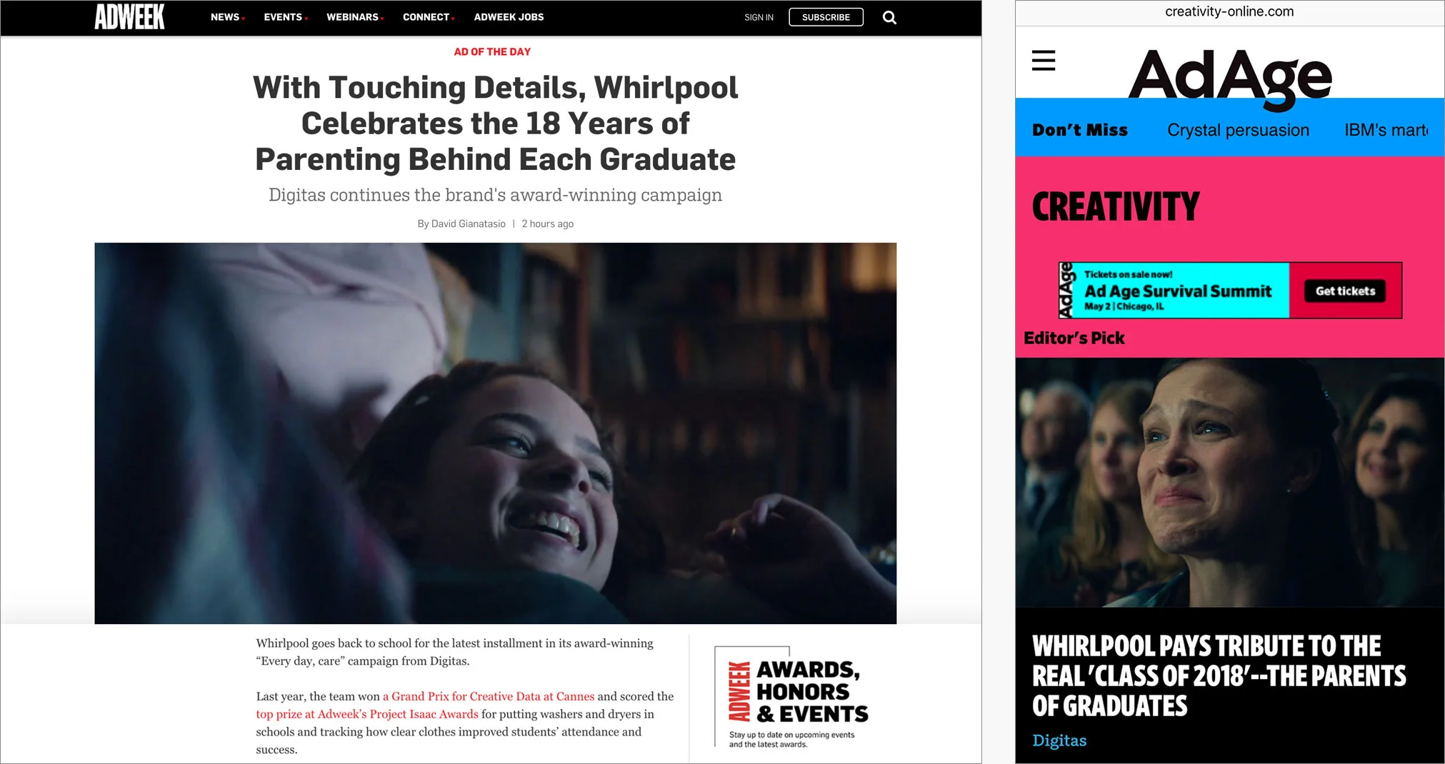The image size is (1445, 764).
Task: Click the SUBSCRIBE button
Action: [x=826, y=17]
